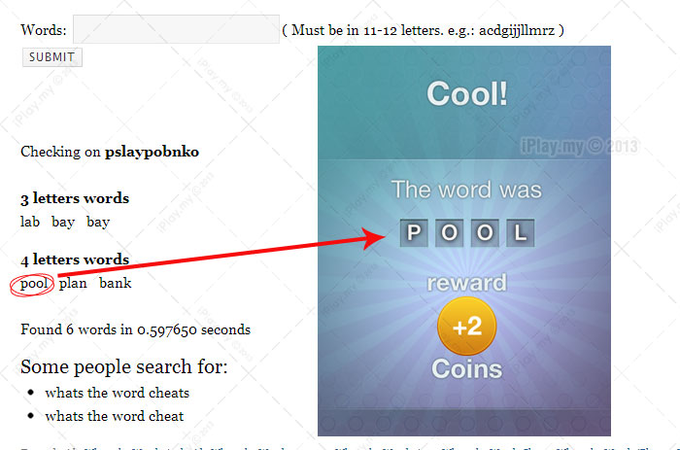
Task: Tap the O tile next to L
Action: 485,233
